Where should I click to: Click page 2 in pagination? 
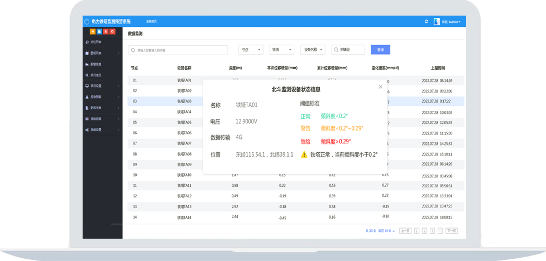click(424, 230)
